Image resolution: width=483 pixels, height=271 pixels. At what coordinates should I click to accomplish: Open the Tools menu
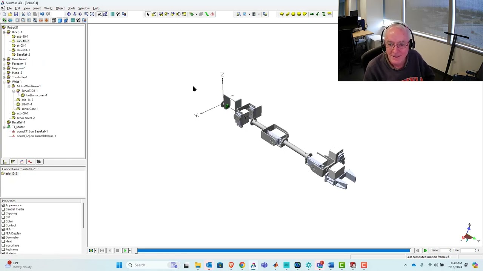71,8
